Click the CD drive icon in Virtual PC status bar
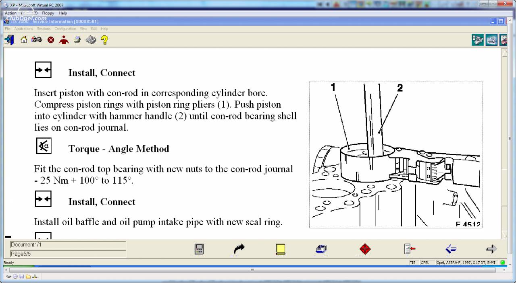Screen dimensions: 516x283 15,277
